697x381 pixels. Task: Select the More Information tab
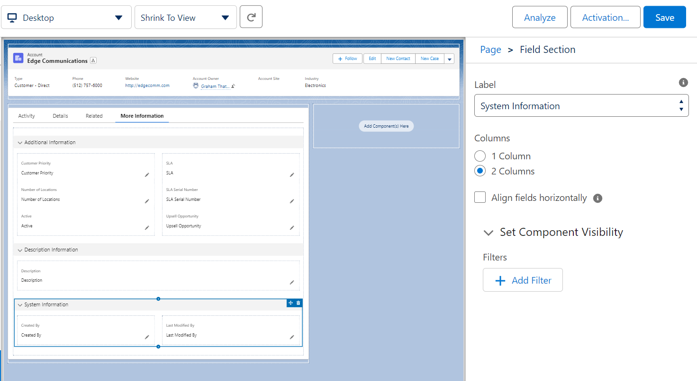pyautogui.click(x=142, y=116)
